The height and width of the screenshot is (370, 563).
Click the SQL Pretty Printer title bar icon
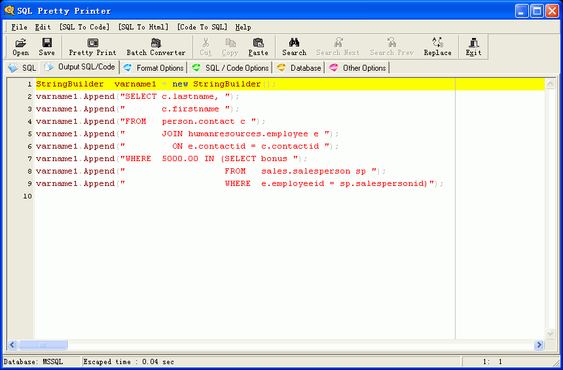pyautogui.click(x=9, y=10)
